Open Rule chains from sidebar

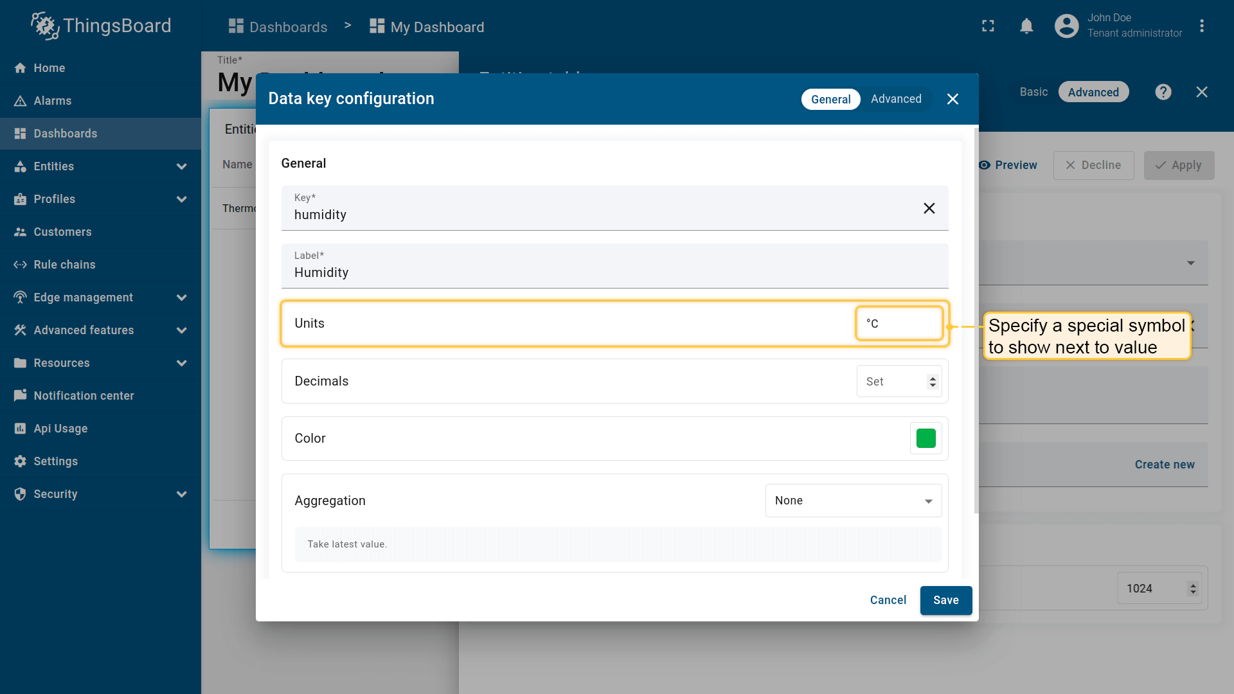tap(64, 265)
